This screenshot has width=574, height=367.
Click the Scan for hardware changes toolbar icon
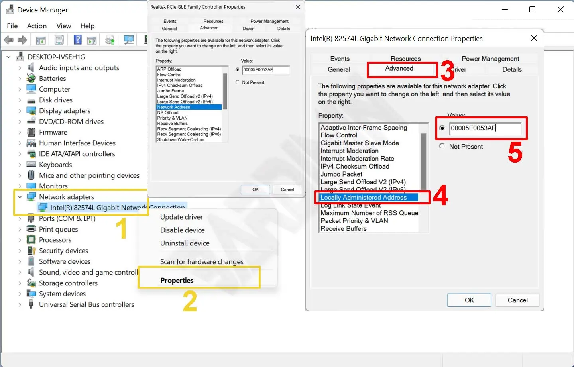click(x=128, y=40)
